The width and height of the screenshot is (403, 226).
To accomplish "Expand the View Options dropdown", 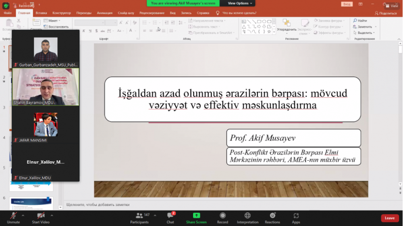I will tap(240, 3).
